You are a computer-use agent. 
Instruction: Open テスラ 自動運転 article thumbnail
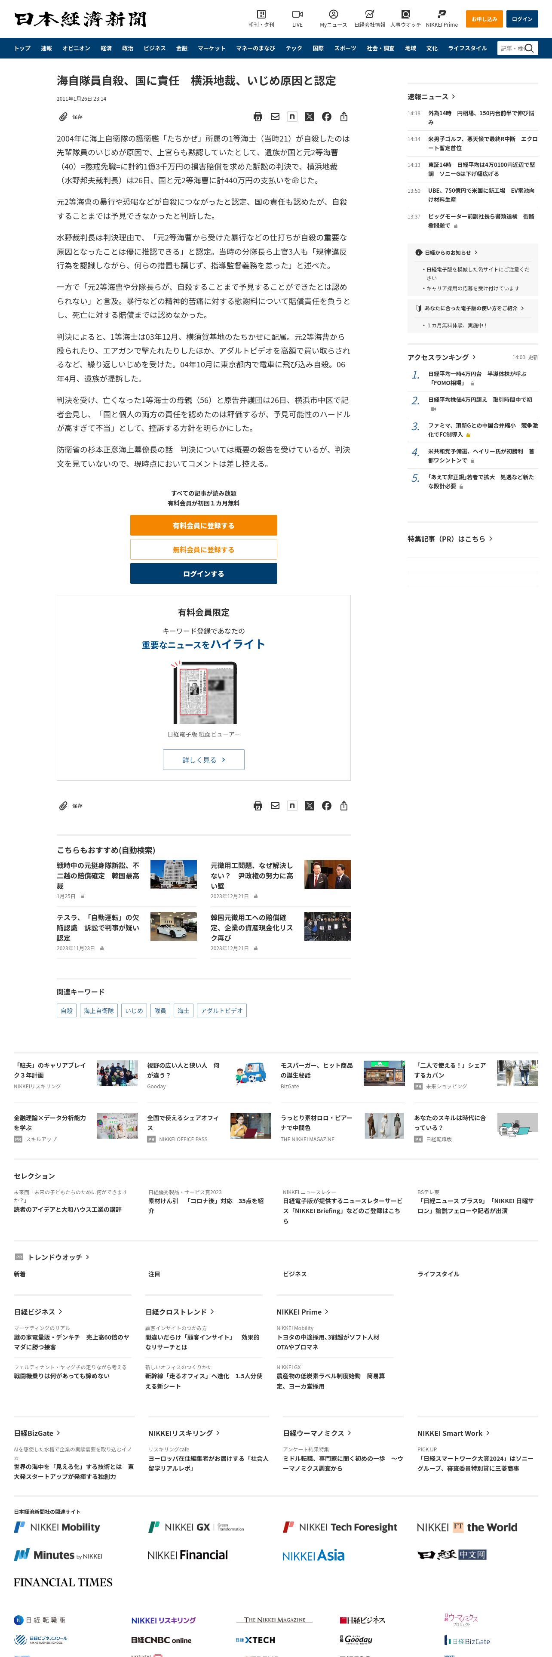coord(174,926)
